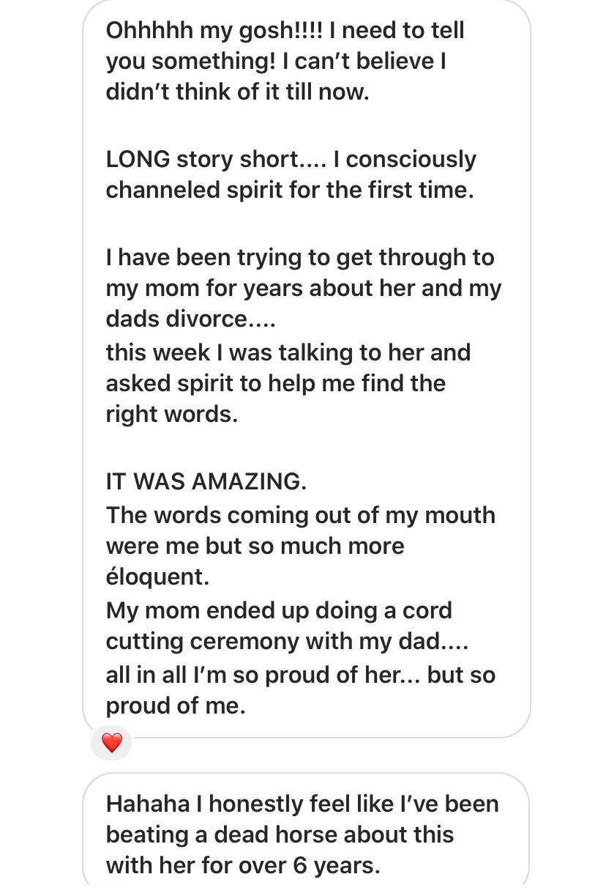Tap the red heart reaction icon

pyautogui.click(x=111, y=743)
